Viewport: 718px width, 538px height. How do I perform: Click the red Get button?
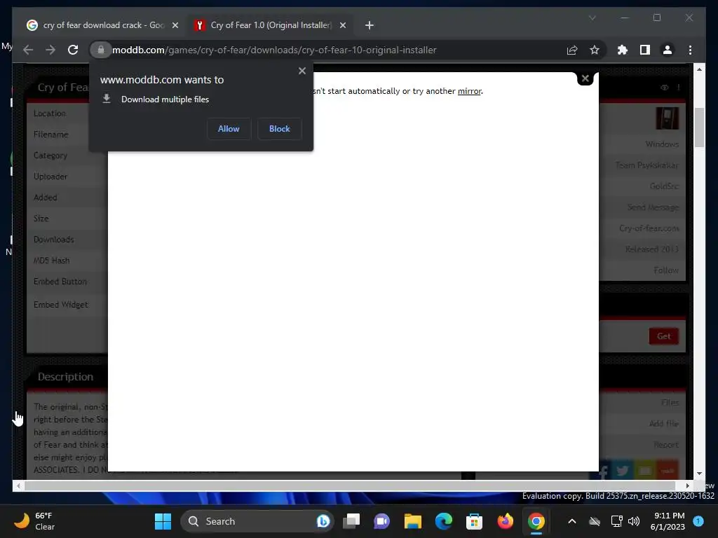click(663, 336)
